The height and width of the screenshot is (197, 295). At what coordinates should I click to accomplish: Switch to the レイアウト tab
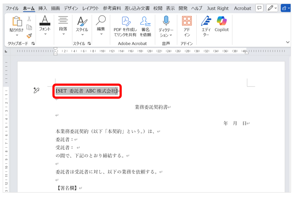pyautogui.click(x=91, y=8)
